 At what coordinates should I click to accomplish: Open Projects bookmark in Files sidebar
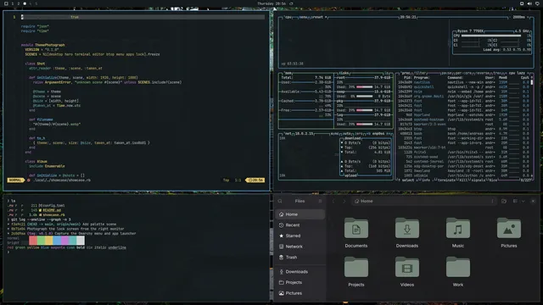tap(300, 282)
